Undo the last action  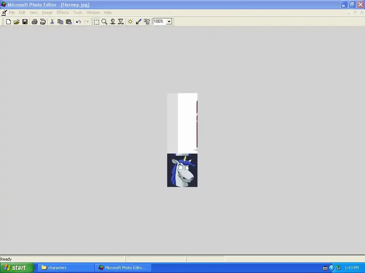coord(78,22)
